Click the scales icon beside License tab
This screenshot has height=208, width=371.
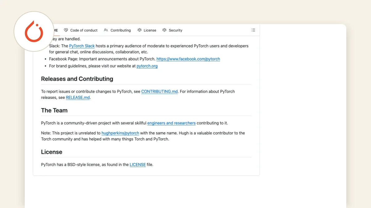coord(139,30)
